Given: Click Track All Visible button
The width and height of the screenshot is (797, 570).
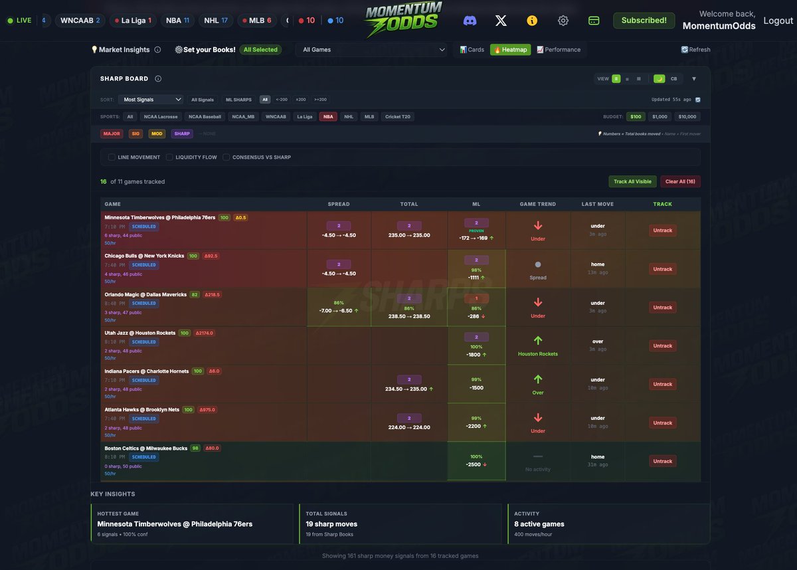Looking at the screenshot, I should point(632,181).
